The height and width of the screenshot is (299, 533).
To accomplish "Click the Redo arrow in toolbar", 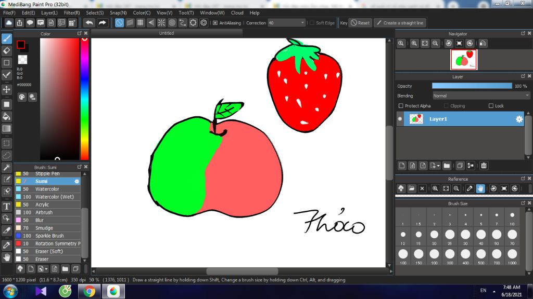I will click(102, 23).
